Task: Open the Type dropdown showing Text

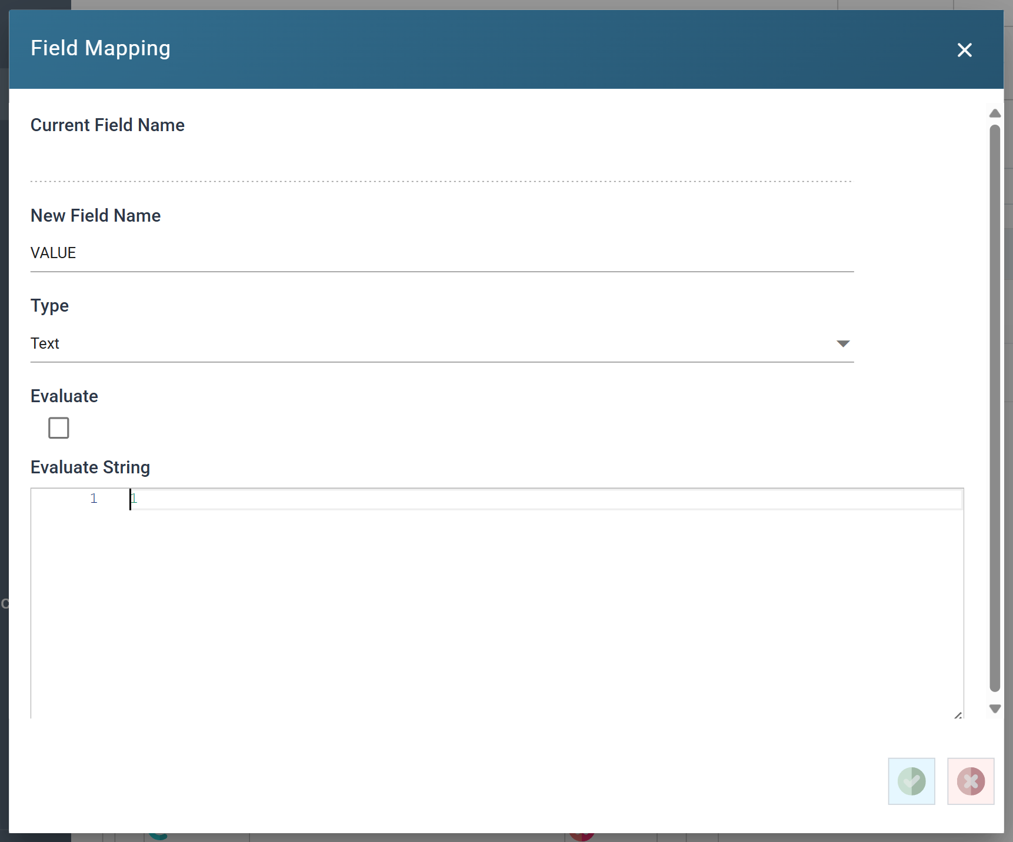Action: tap(442, 343)
